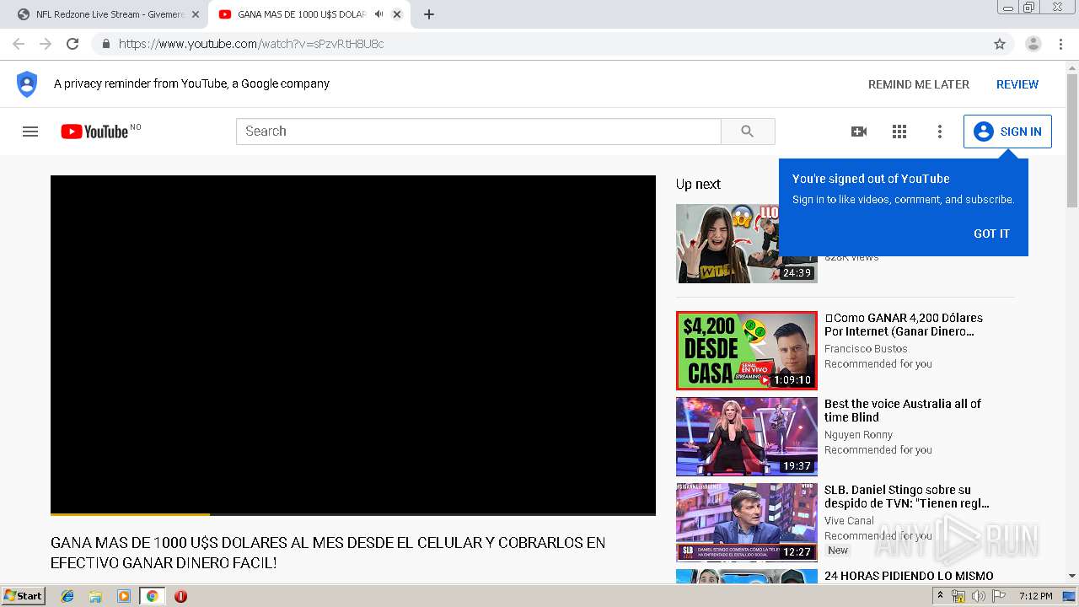Viewport: 1079px width, 607px height.
Task: Click the address bar URL
Action: [x=251, y=44]
